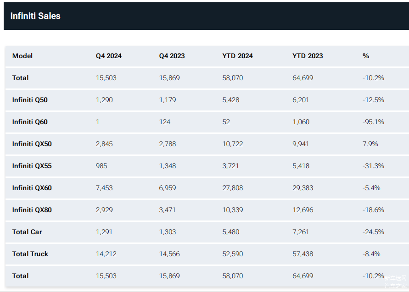Select the Infiniti Q50 row label
409x292 pixels.
point(30,100)
